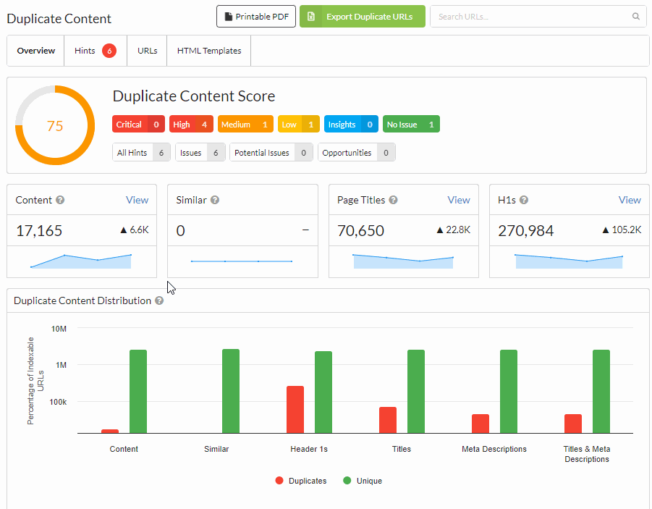
Task: Open the View link for Content
Action: tap(137, 200)
